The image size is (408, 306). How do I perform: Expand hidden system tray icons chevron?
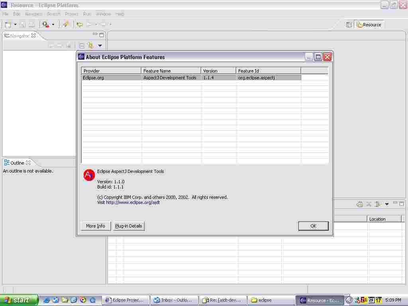pyautogui.click(x=349, y=300)
